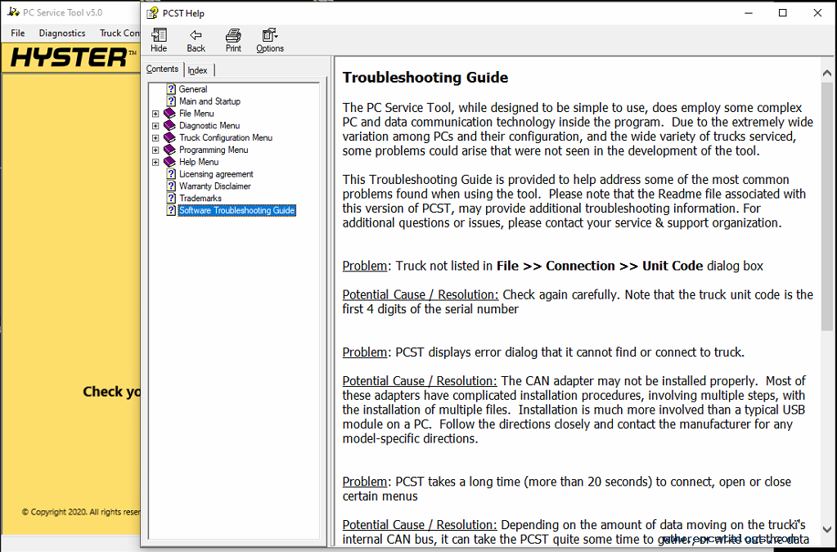The image size is (837, 552).
Task: Expand the Help Menu tree node
Action: point(155,162)
